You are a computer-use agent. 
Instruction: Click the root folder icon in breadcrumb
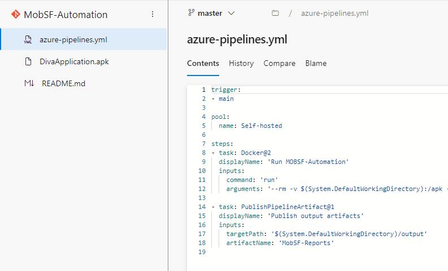coord(275,13)
